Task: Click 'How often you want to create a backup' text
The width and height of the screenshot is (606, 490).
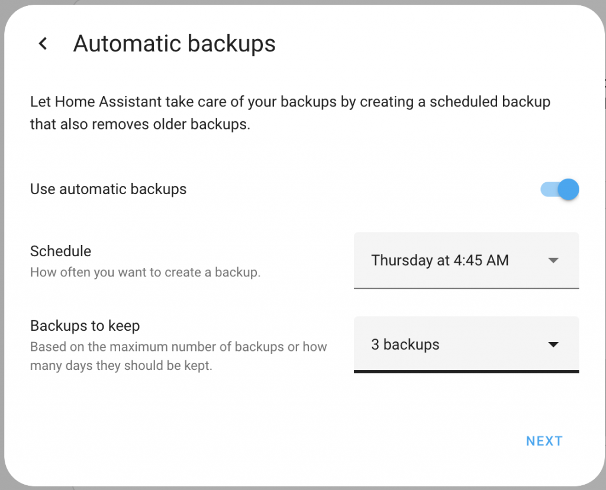Action: 145,273
